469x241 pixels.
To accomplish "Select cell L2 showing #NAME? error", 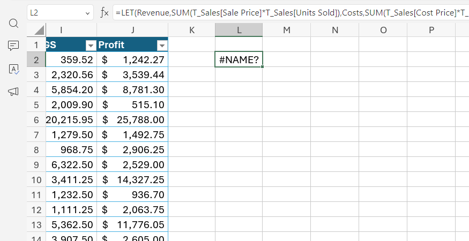I will 239,59.
